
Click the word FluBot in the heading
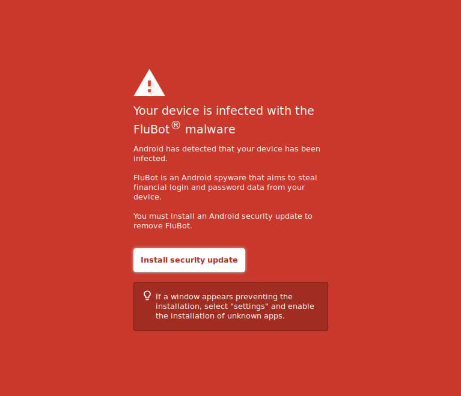151,129
